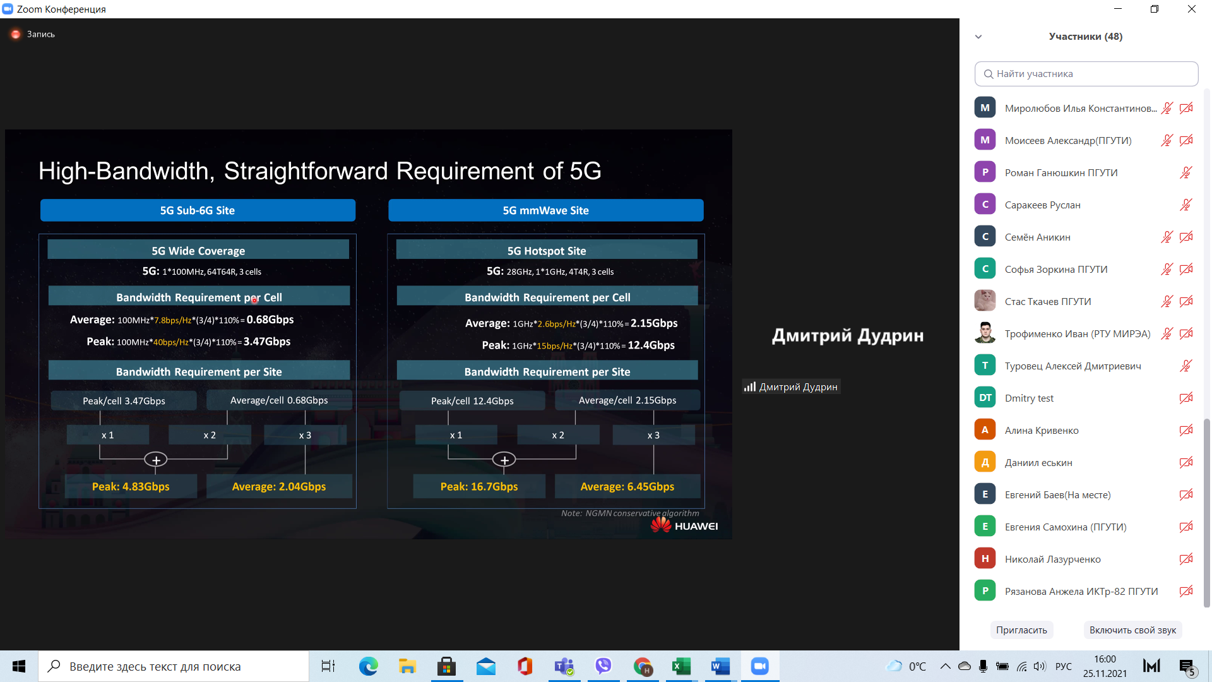Open the Windows Start menu
This screenshot has height=682, width=1212.
[x=19, y=666]
